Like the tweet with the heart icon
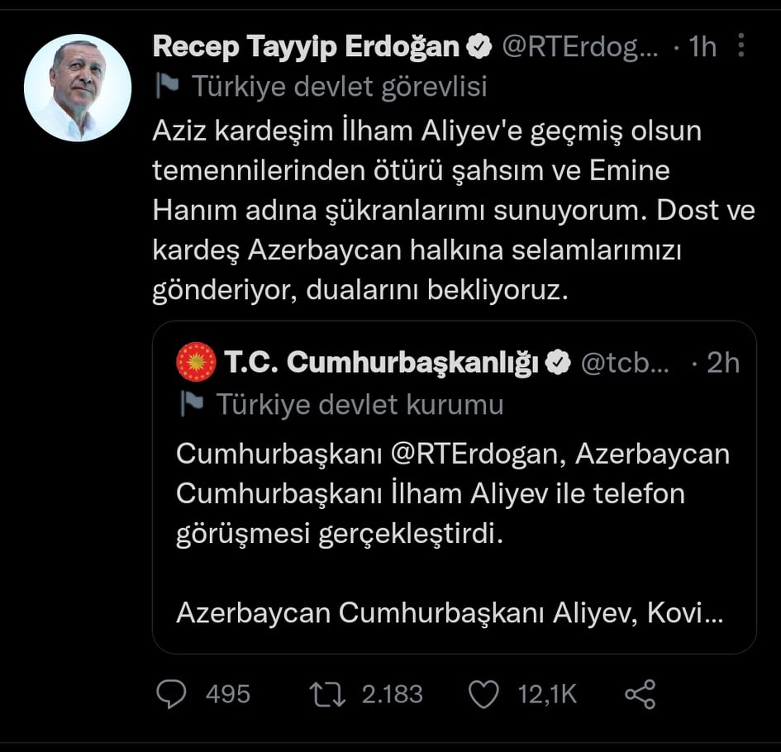This screenshot has height=752, width=781. 483,693
